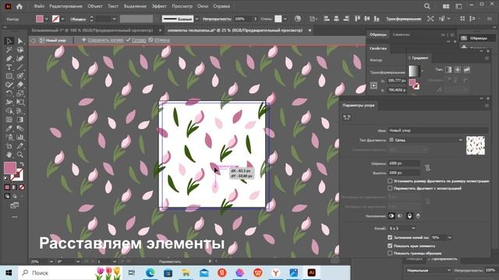Viewport: 499px width, 280px height.
Task: Select the Curvature tool
Action: coord(20,58)
